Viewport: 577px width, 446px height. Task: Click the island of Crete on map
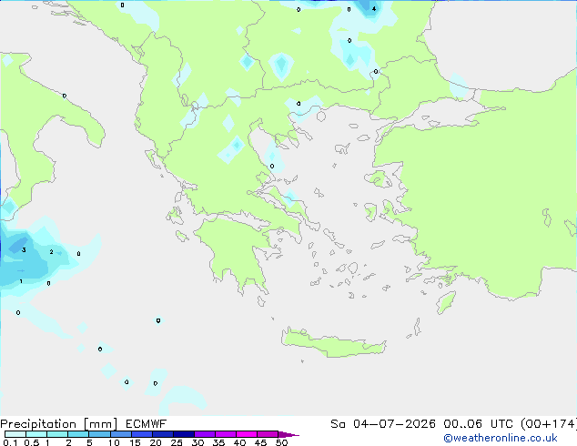click(333, 344)
